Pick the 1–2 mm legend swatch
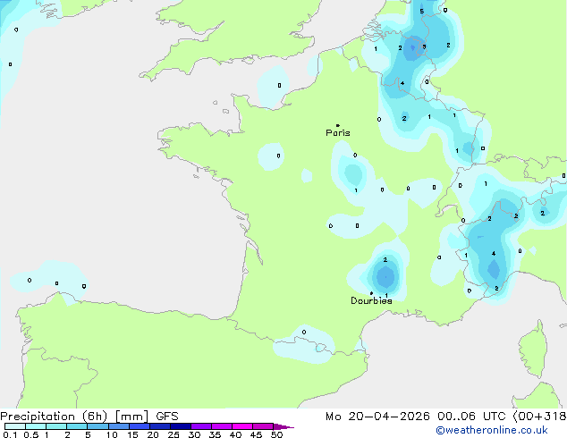This screenshot has width=567, height=438. coord(56,426)
